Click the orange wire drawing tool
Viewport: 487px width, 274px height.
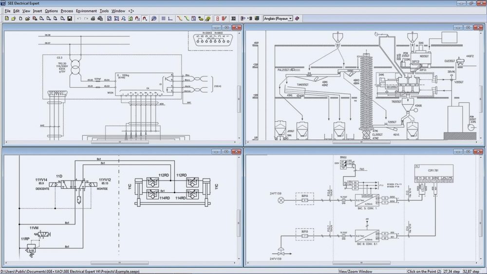180,18
